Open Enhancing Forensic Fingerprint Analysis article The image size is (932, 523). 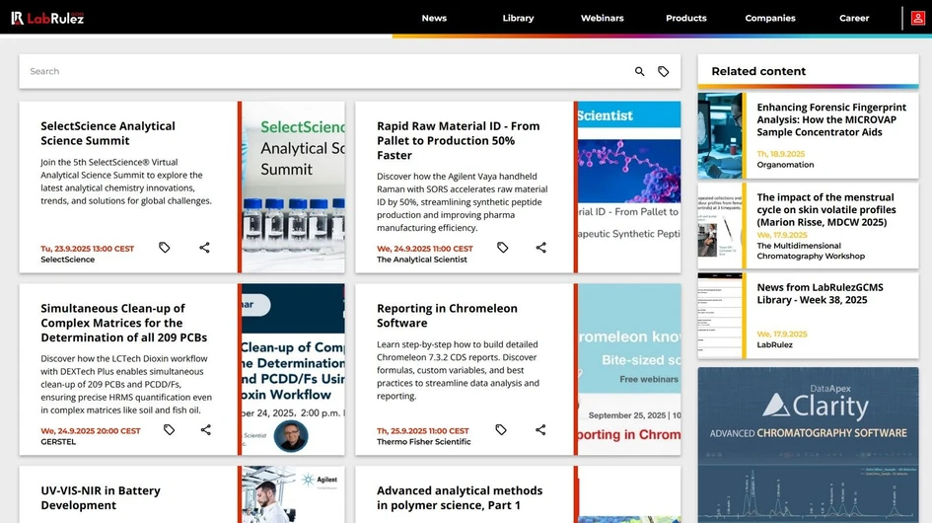(x=831, y=119)
